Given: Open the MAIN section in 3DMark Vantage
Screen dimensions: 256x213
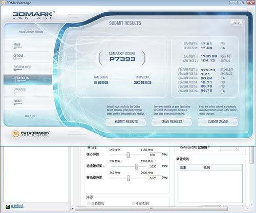Looking at the screenshot, I should [x=17, y=45].
